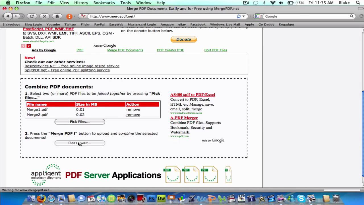Screen dimensions: 364x205
Task: Focus the URL address field
Action: (x=162, y=16)
